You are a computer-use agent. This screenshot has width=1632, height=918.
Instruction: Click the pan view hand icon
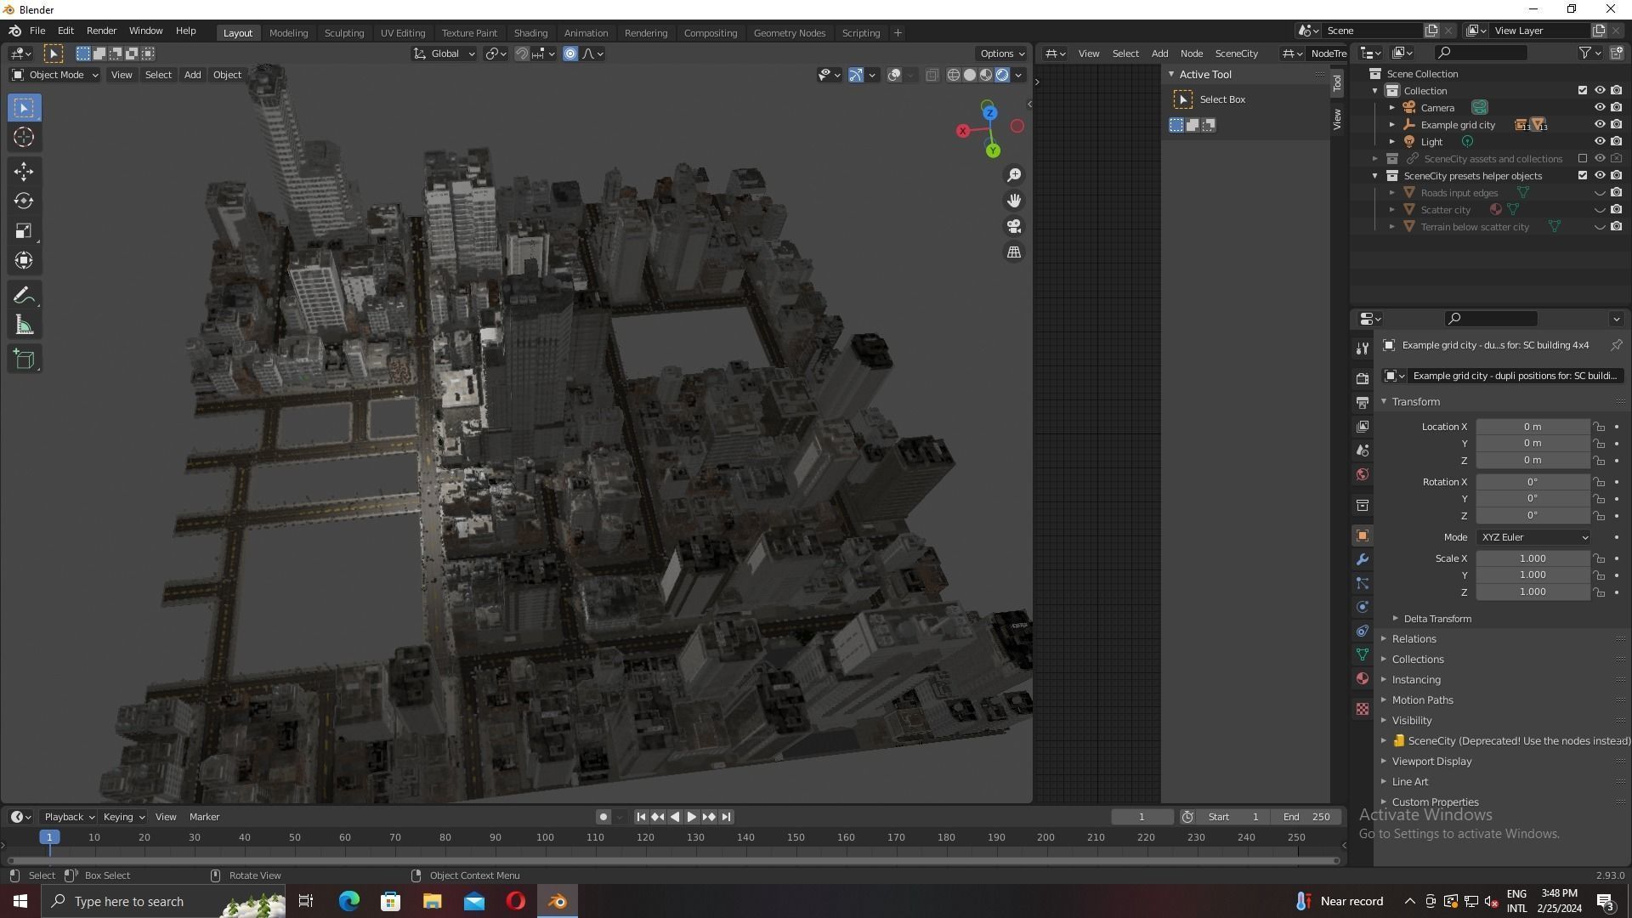point(1014,201)
